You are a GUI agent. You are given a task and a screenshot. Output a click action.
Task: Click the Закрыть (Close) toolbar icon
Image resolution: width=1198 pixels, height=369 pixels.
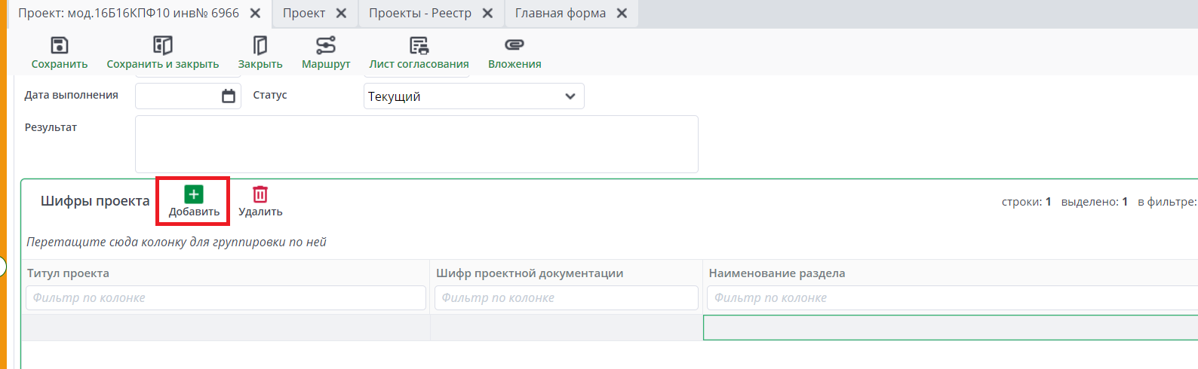pyautogui.click(x=260, y=46)
